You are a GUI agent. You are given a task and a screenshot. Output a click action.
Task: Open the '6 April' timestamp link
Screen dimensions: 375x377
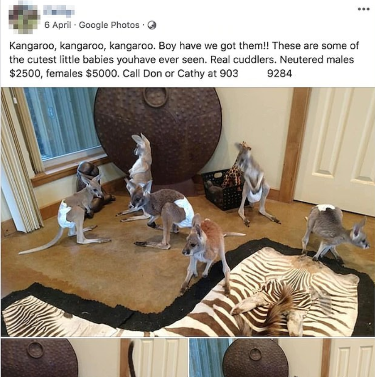click(x=57, y=25)
